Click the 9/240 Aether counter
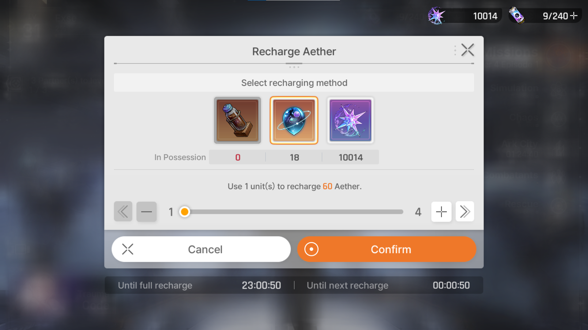The width and height of the screenshot is (588, 330). (x=555, y=16)
